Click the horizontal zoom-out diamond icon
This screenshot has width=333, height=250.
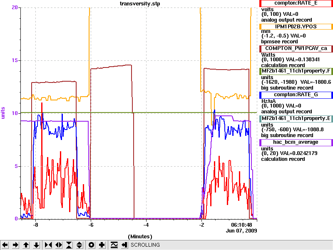click(59, 245)
